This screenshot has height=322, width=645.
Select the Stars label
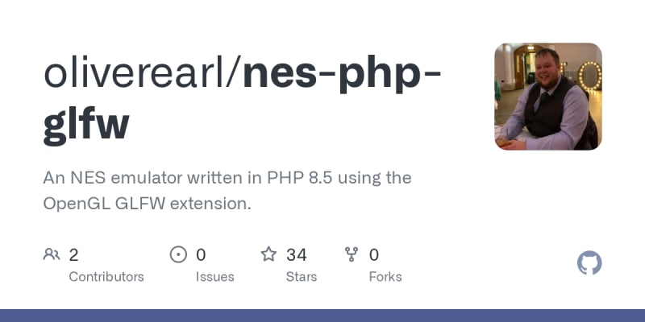302,276
